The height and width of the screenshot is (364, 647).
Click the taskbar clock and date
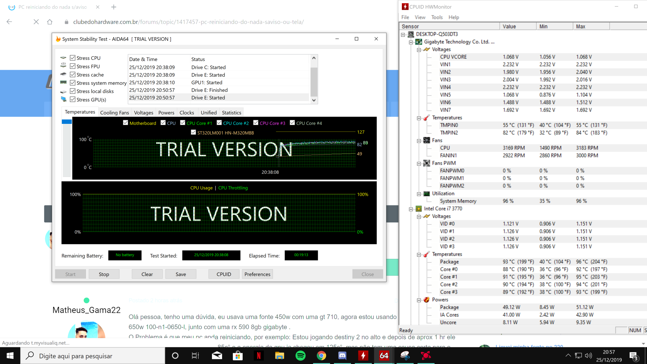point(609,356)
